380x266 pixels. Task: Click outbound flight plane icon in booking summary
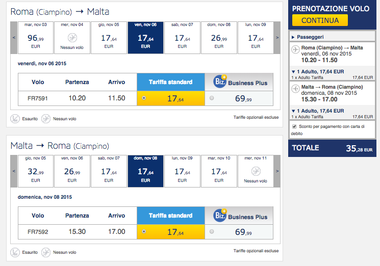tap(295, 49)
